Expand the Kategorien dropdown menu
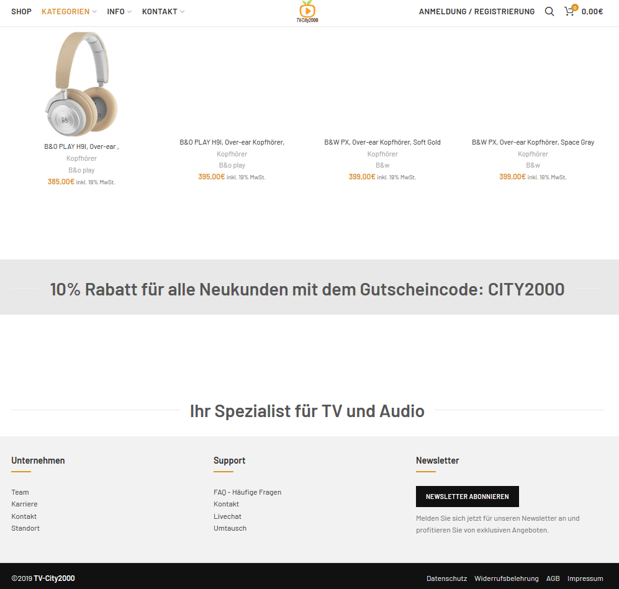 pyautogui.click(x=69, y=12)
